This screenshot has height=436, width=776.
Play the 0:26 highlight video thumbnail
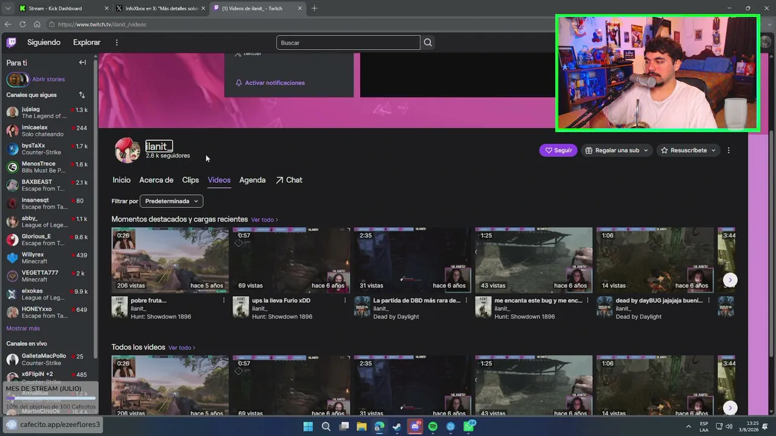(170, 260)
